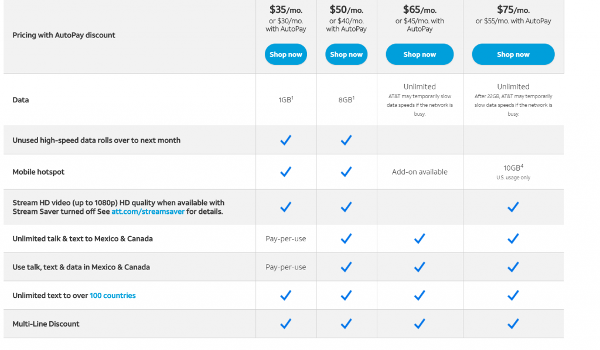Click data rollover checkmark for $35 plan
This screenshot has width=600, height=350.
tap(286, 140)
